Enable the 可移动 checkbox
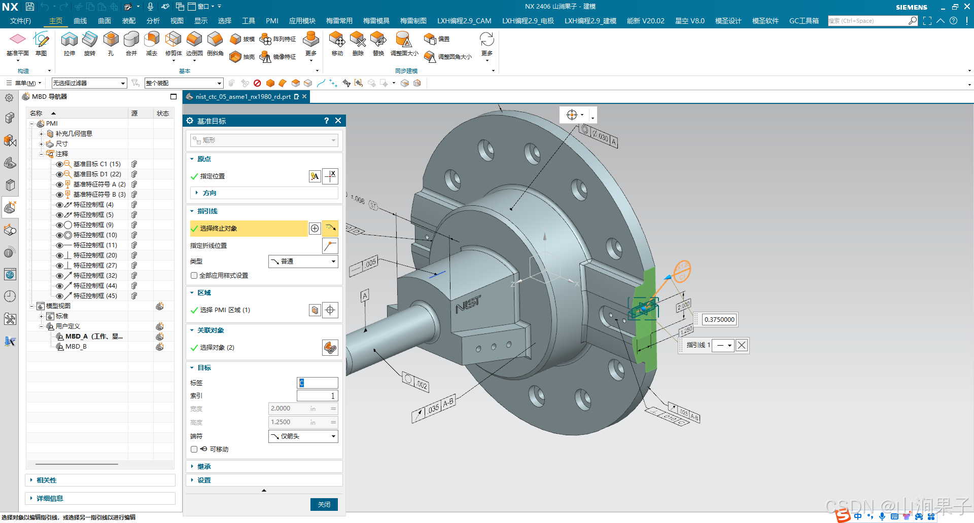This screenshot has width=974, height=523. click(x=194, y=450)
